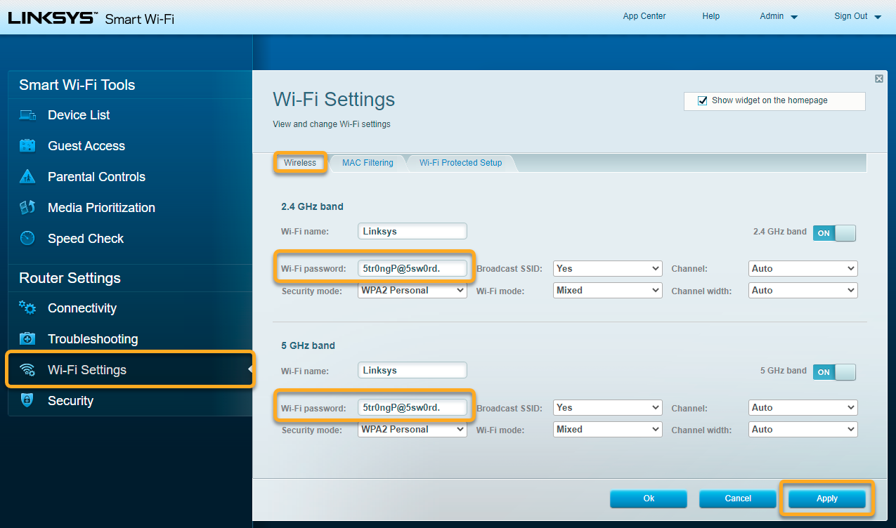The image size is (896, 528).
Task: Open 2.4 GHz Security mode dropdown
Action: pos(412,290)
